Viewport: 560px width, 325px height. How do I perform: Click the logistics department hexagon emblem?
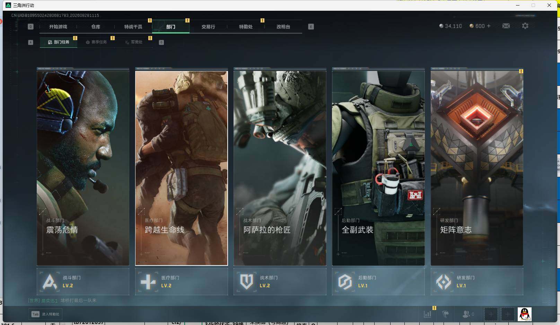click(x=345, y=282)
